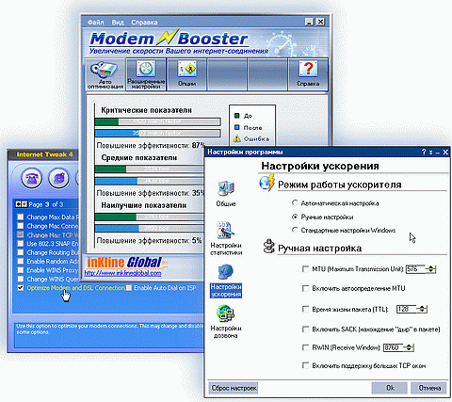This screenshot has width=452, height=402.
Task: Click the MTU value field 576
Action: pos(416,269)
